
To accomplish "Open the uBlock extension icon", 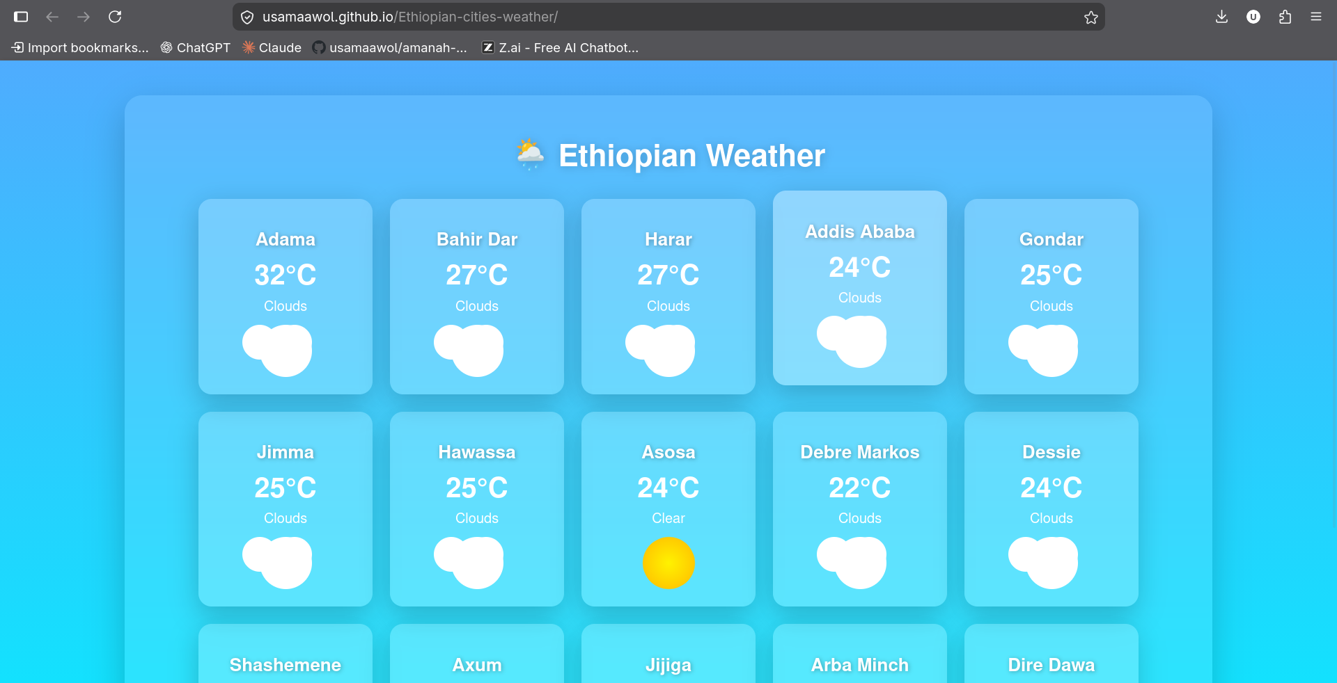I will [1253, 17].
